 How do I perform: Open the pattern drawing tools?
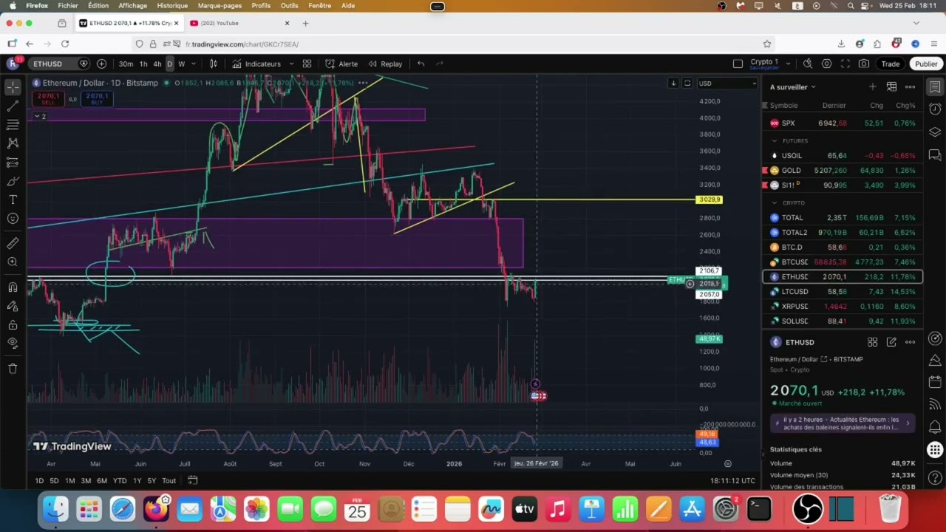[13, 143]
